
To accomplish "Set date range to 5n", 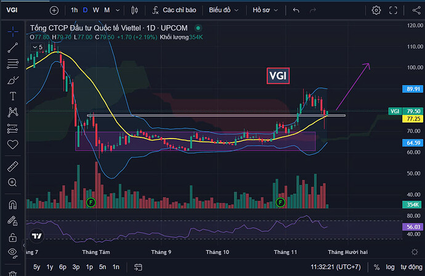I will pyautogui.click(x=102, y=267).
